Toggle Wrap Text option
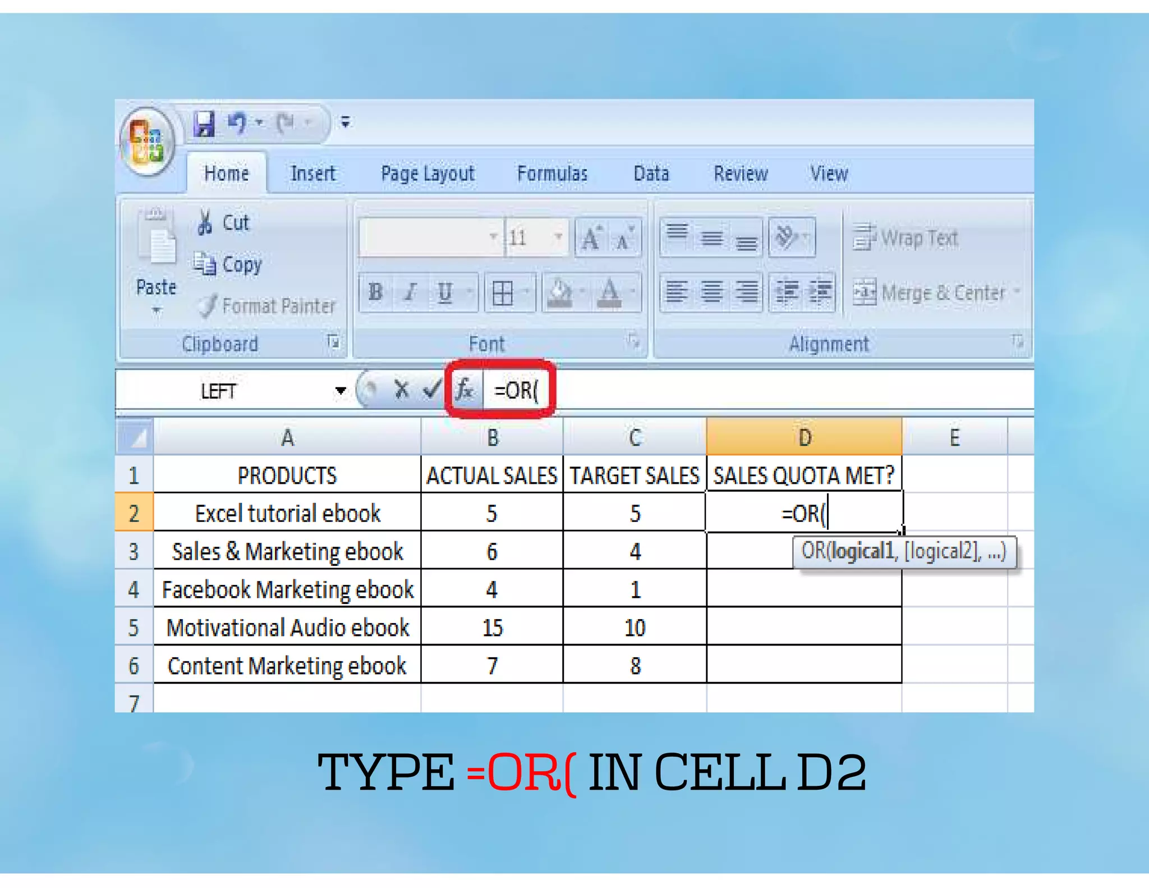This screenshot has width=1149, height=888. pyautogui.click(x=905, y=238)
